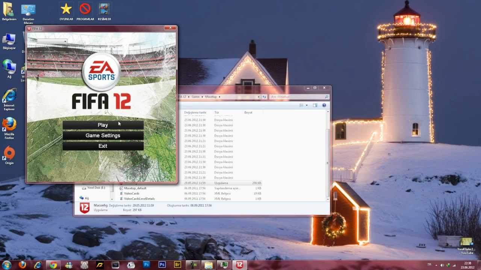The width and height of the screenshot is (481, 270).
Task: Toggle the Explorer preview pane button
Action: tap(315, 105)
